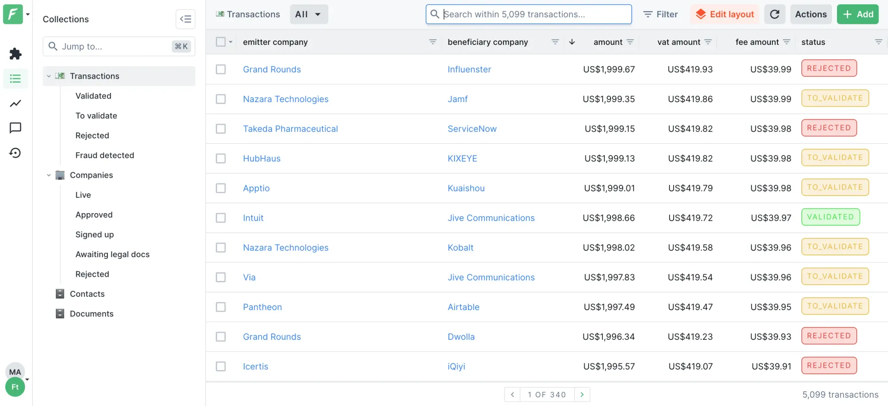The width and height of the screenshot is (888, 406).
Task: Open the charts dashboard icon
Action: coord(16,103)
